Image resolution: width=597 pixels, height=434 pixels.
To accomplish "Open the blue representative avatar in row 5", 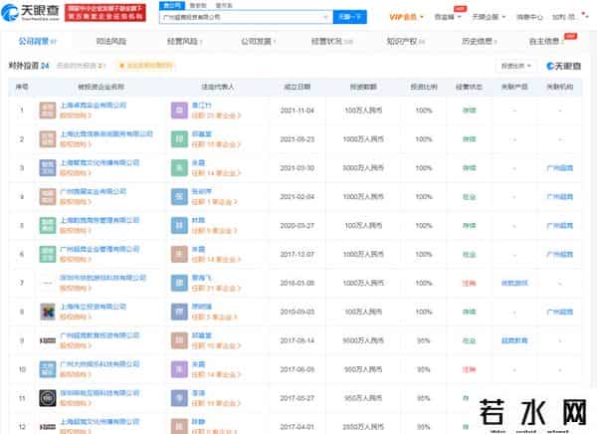I will point(179,226).
